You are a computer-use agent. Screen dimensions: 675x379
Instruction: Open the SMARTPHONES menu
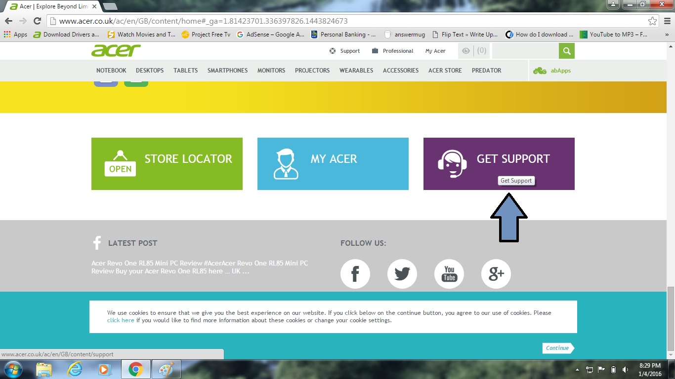click(227, 71)
